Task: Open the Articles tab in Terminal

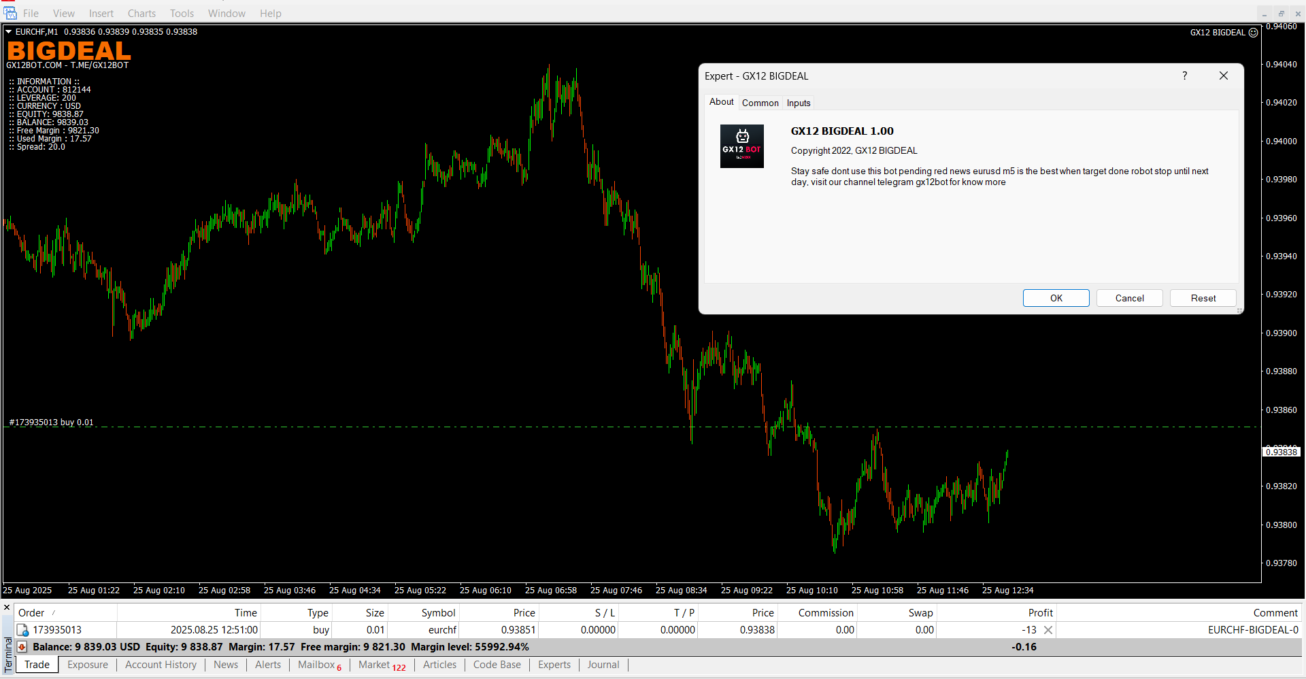Action: [x=439, y=665]
